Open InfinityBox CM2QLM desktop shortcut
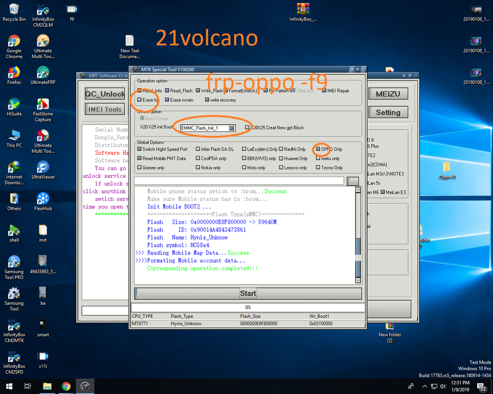The image size is (493, 394). click(x=43, y=16)
